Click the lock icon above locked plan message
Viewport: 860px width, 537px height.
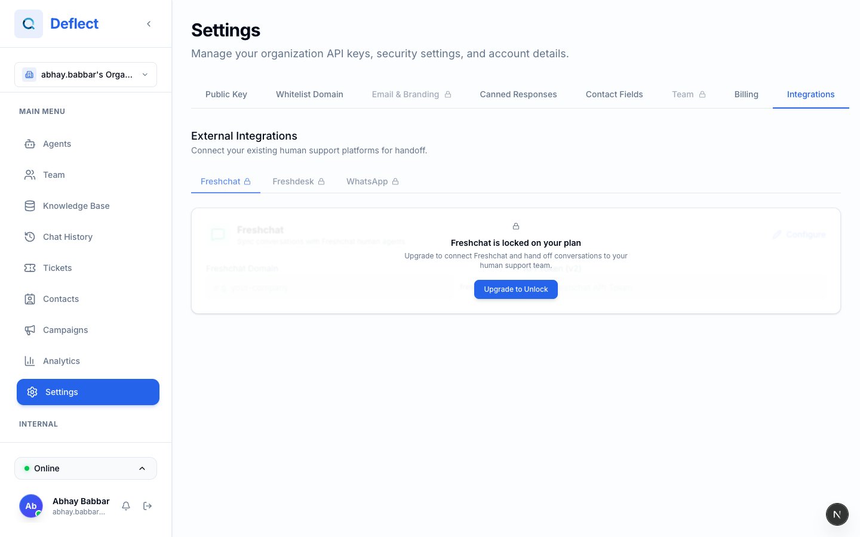516,226
